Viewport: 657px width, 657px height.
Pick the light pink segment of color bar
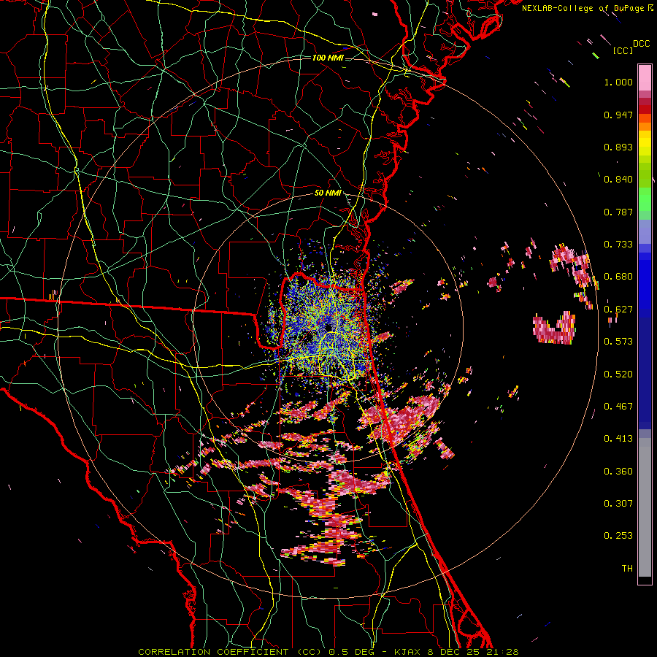point(645,78)
